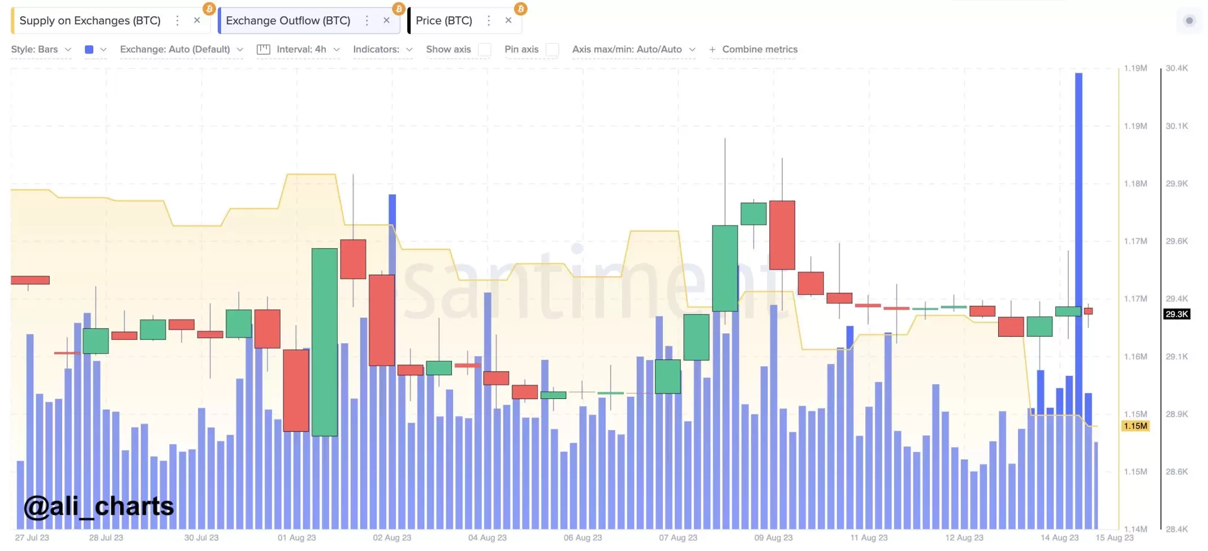Enable the Show axis checkbox
Screen dimensions: 1208x551
tap(484, 50)
